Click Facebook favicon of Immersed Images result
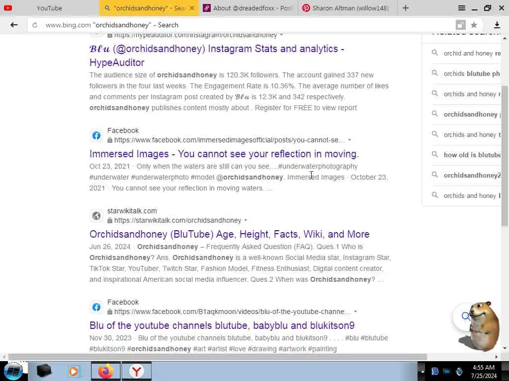Viewport: 509px width, 381px height. pos(96,135)
